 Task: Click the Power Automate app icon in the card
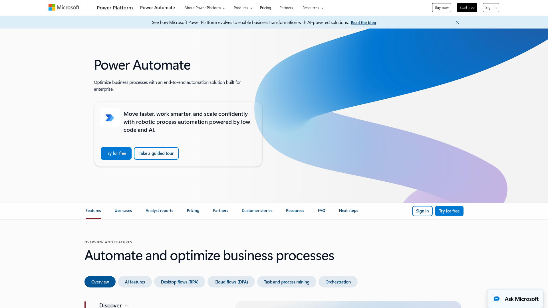[110, 117]
